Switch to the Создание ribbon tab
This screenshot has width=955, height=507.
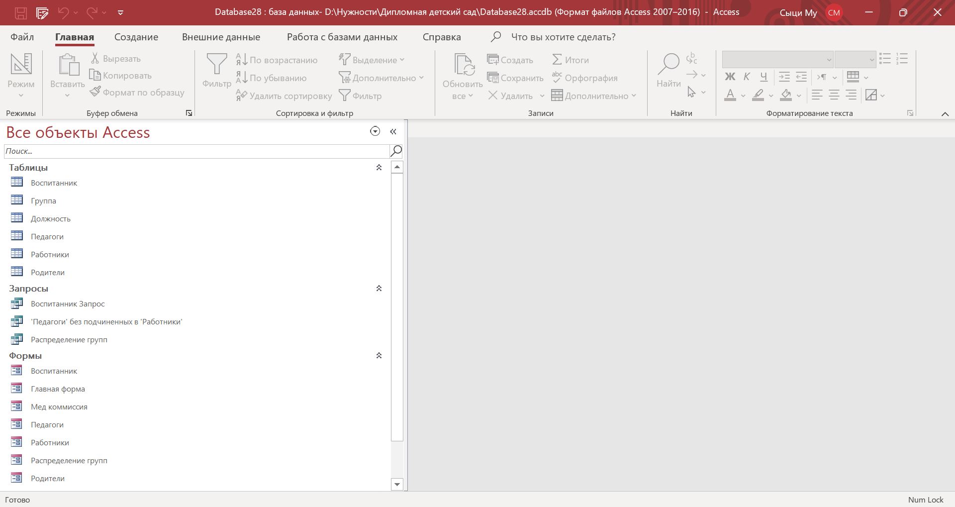click(x=136, y=37)
